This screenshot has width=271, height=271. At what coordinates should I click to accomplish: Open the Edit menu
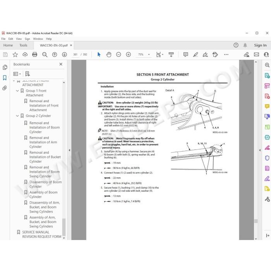pos(11,39)
